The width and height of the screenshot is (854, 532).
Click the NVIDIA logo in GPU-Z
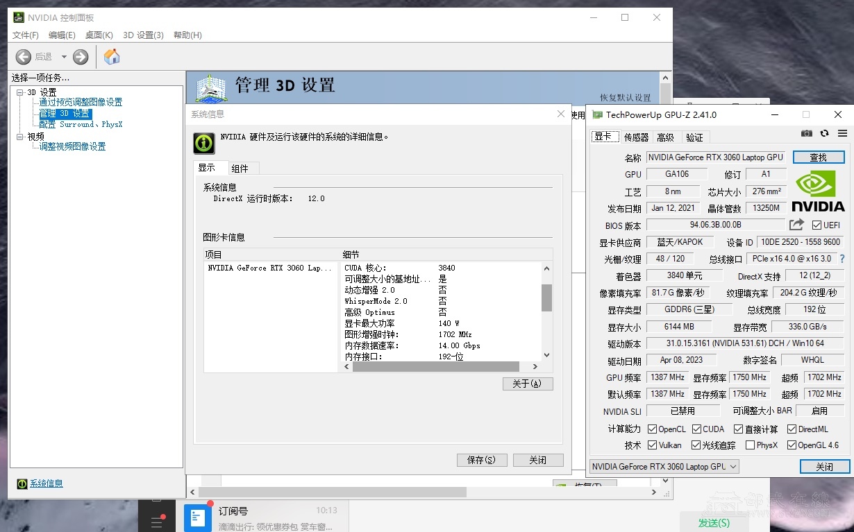pos(818,191)
